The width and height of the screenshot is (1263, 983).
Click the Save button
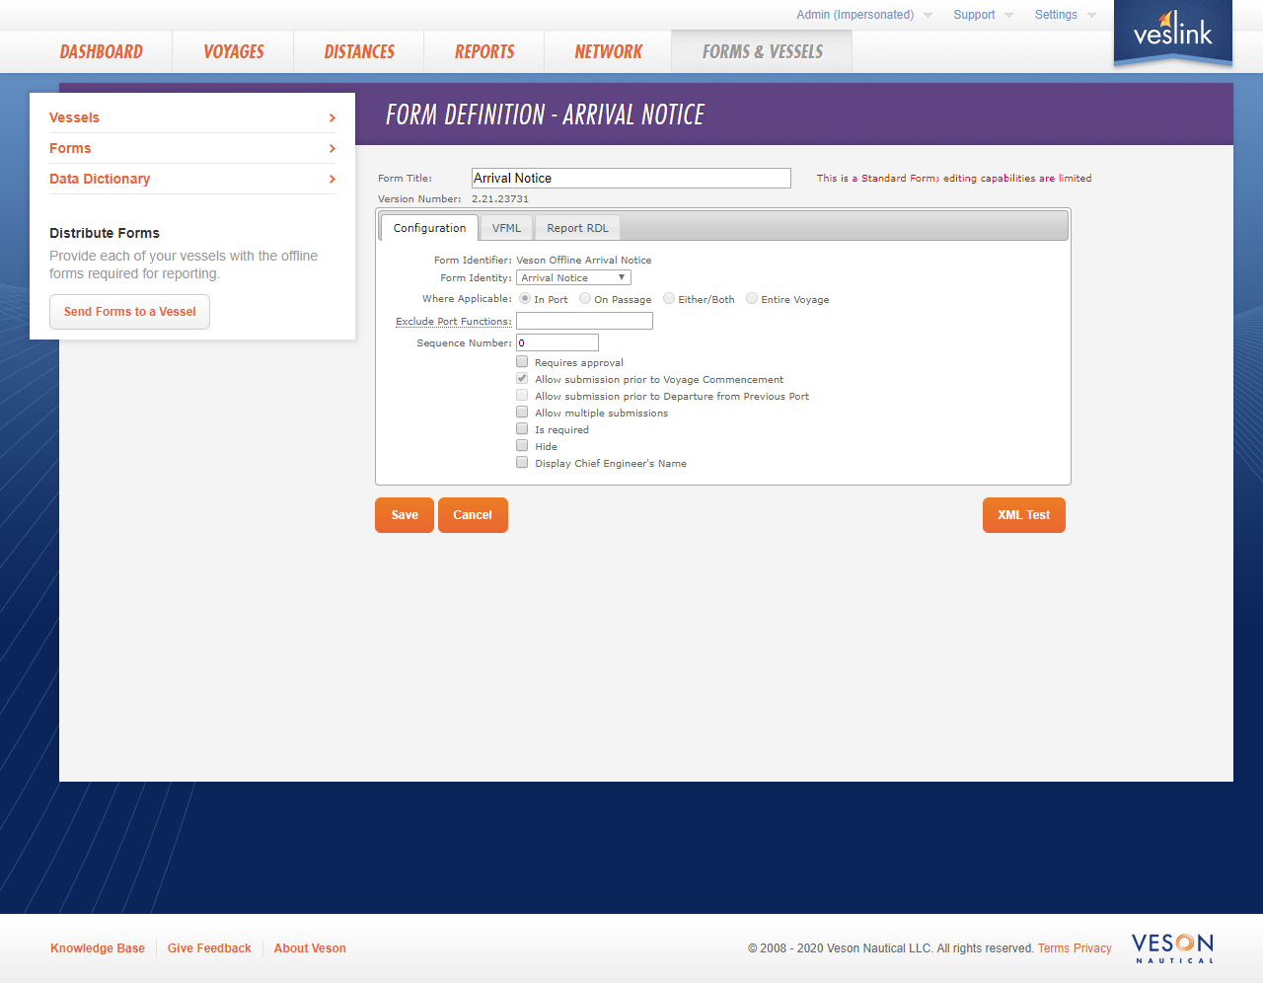[x=404, y=514]
